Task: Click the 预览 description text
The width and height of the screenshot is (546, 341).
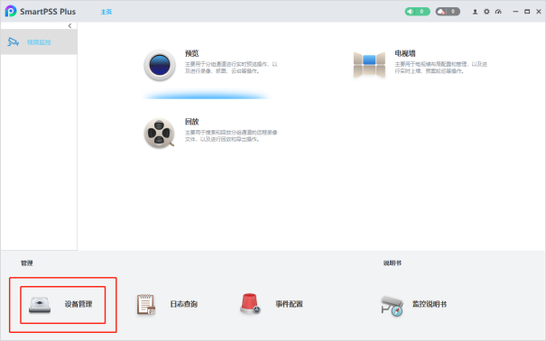Action: (x=231, y=68)
